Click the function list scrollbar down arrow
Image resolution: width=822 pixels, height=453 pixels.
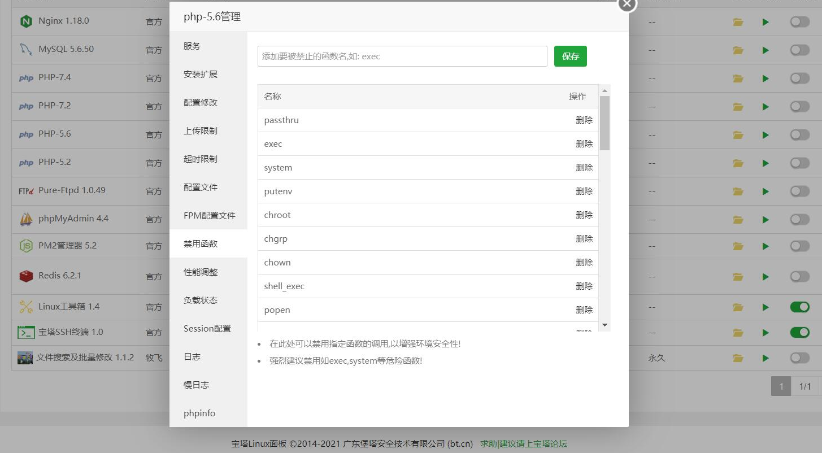point(604,325)
